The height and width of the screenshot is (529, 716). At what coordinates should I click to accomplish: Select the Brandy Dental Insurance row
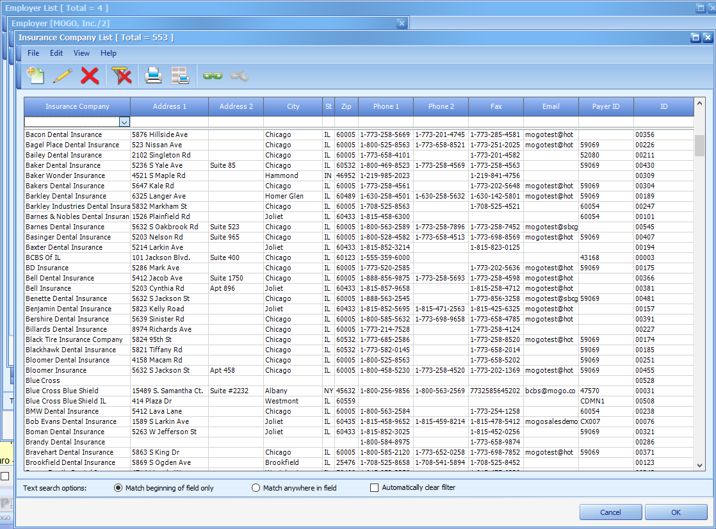click(359, 442)
